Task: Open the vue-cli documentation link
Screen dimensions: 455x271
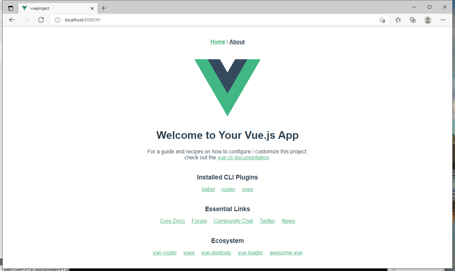Action: tap(243, 158)
